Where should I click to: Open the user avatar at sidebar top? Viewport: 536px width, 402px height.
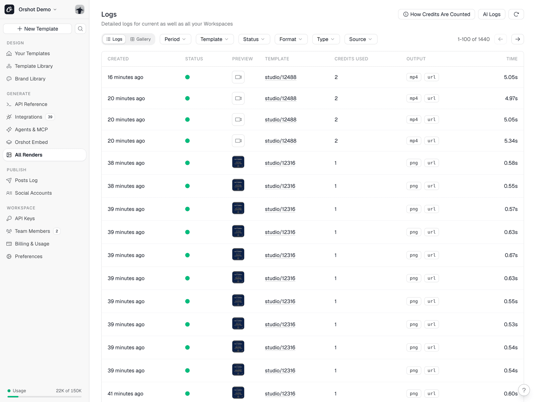pos(79,9)
